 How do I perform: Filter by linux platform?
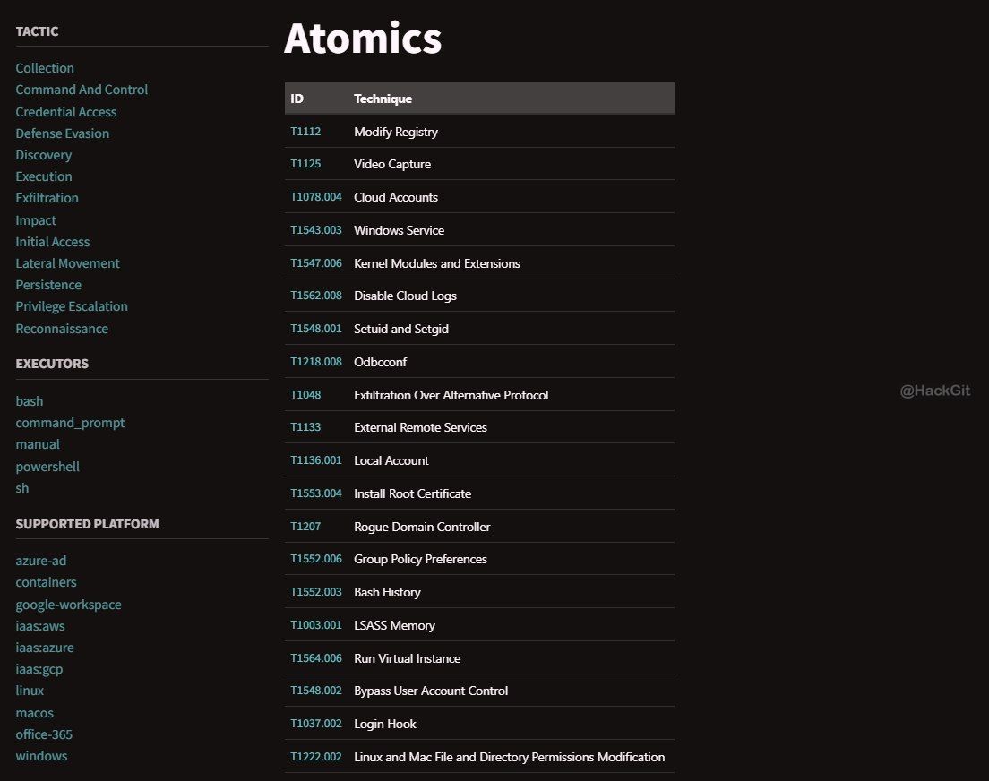[x=30, y=691]
